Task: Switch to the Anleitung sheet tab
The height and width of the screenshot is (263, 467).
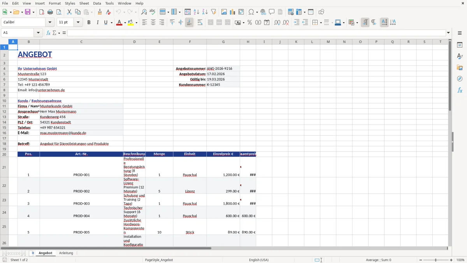Action: tap(66, 253)
